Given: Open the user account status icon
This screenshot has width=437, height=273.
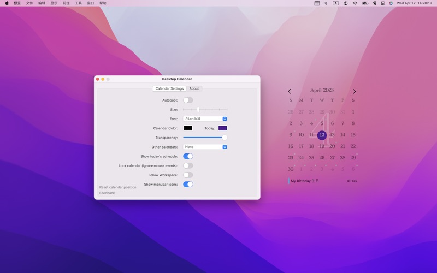Looking at the screenshot, I should 346,3.
